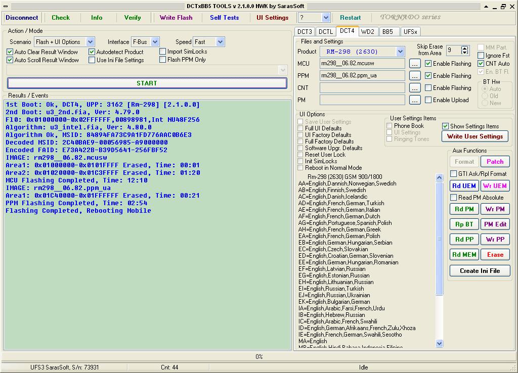Viewport: 518px width, 373px height.
Task: Switch to the BB5 tab
Action: (388, 32)
